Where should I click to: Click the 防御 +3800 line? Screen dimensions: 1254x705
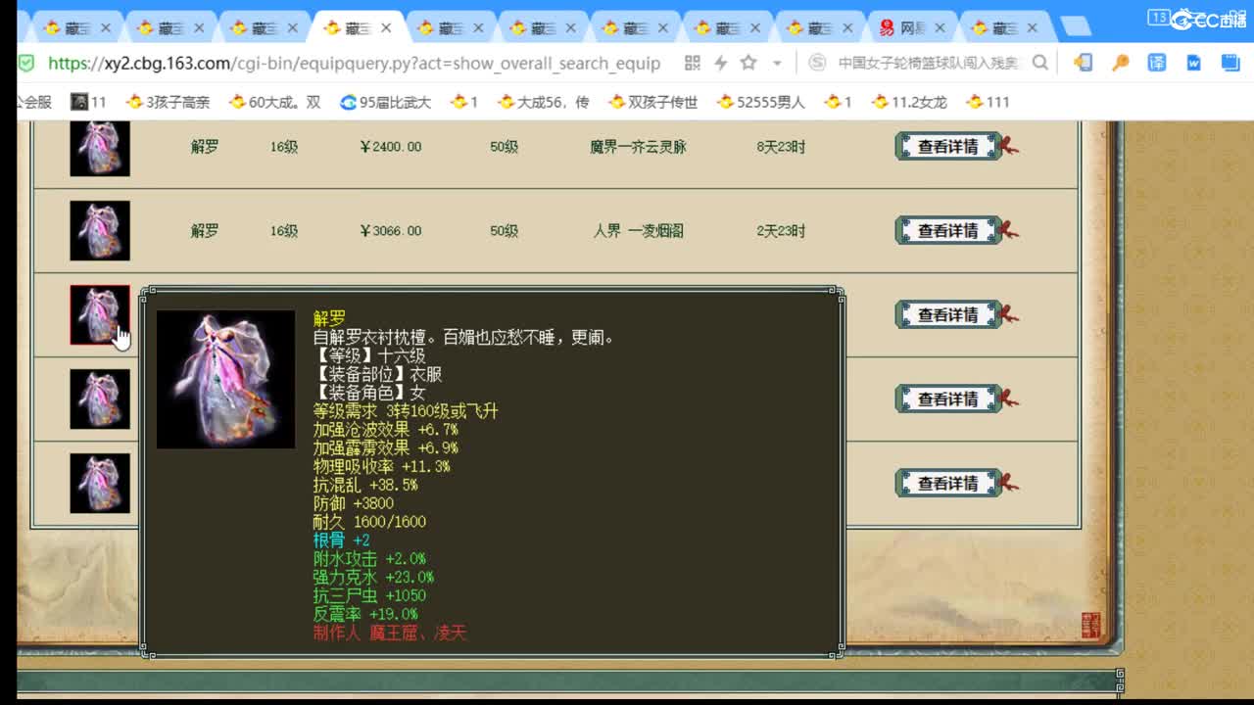[353, 503]
